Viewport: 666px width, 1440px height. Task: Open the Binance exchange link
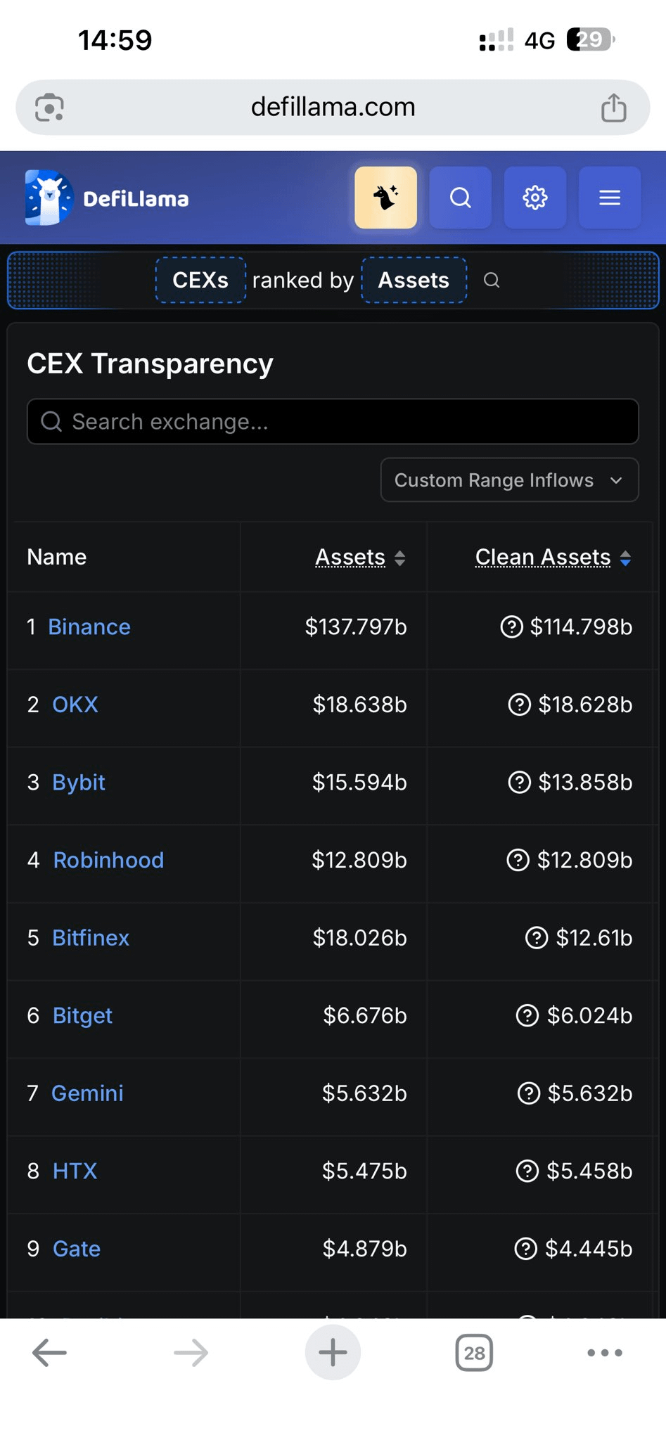pos(89,626)
